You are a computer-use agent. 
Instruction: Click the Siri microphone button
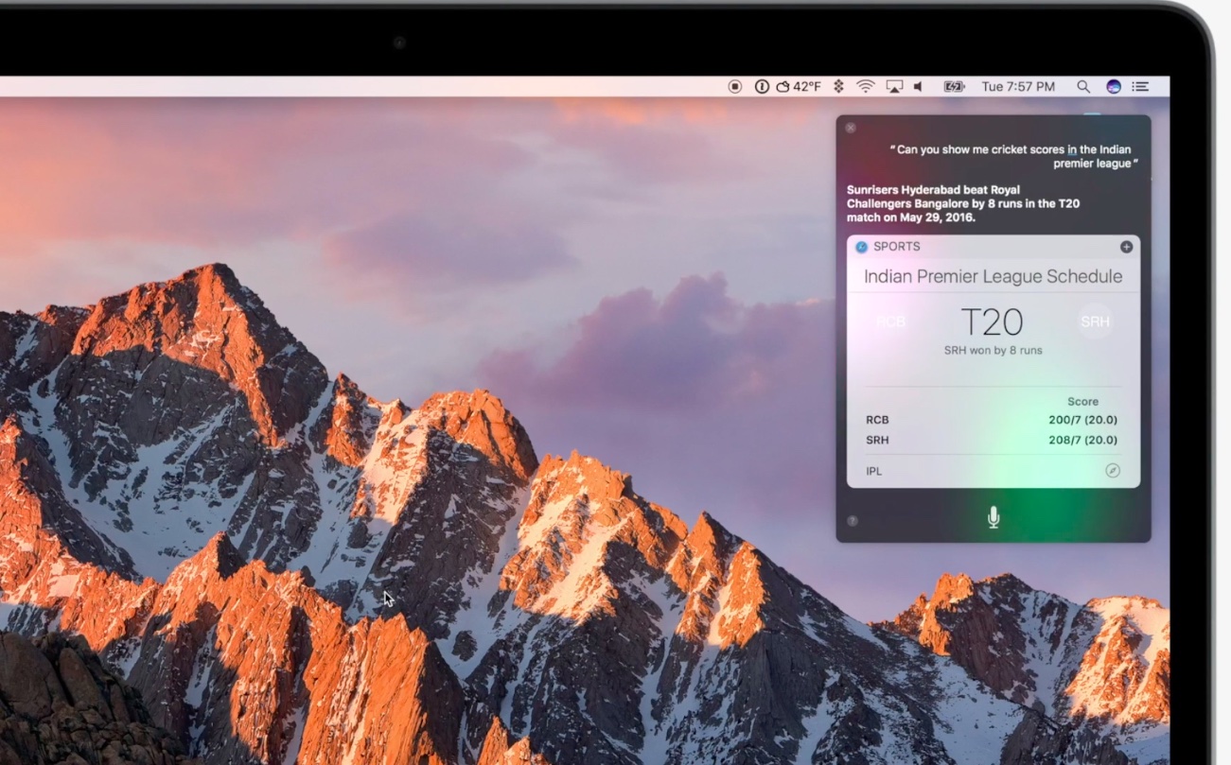[x=993, y=517]
